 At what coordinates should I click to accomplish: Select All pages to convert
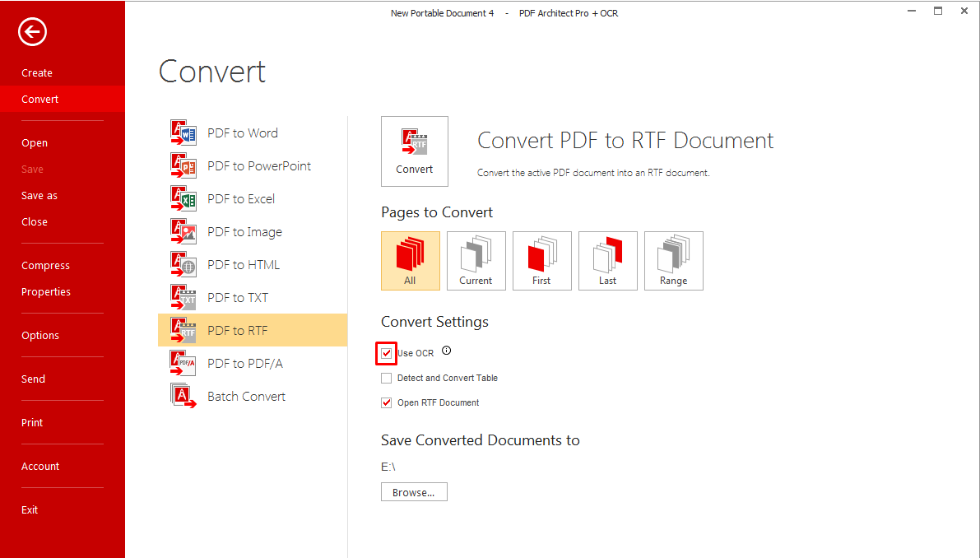point(411,261)
